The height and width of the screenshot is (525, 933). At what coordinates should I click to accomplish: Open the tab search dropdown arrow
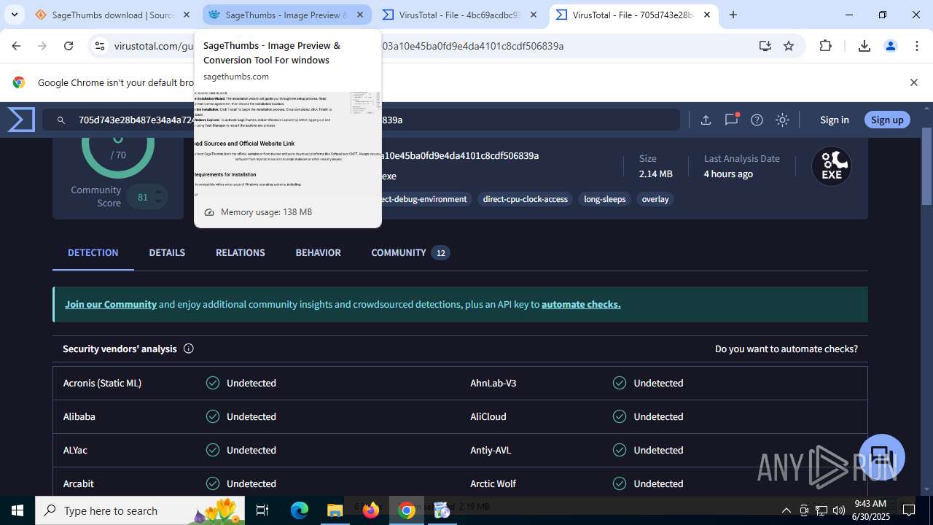tap(14, 15)
